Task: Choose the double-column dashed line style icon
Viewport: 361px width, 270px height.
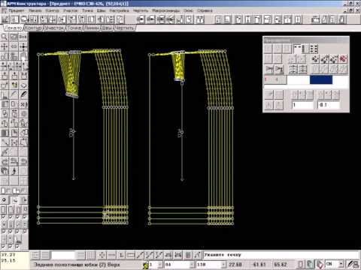Action: point(314,49)
